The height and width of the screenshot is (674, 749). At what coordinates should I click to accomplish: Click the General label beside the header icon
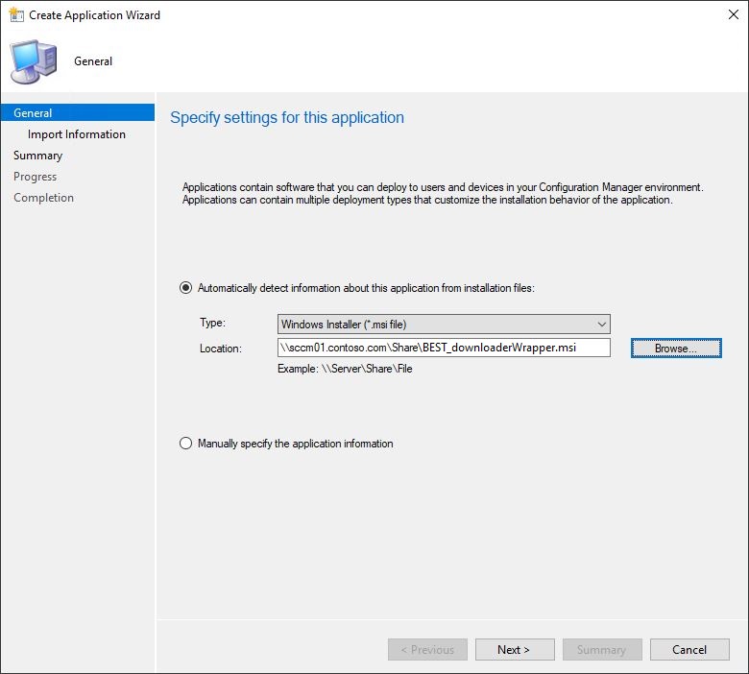pyautogui.click(x=93, y=61)
